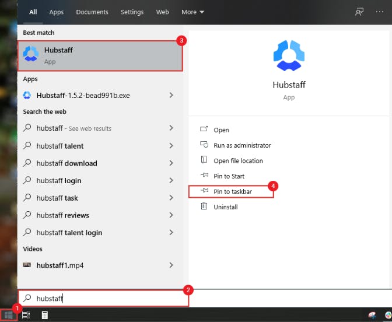Click the Pin to Start pin icon
This screenshot has height=322, width=392.
pos(205,175)
